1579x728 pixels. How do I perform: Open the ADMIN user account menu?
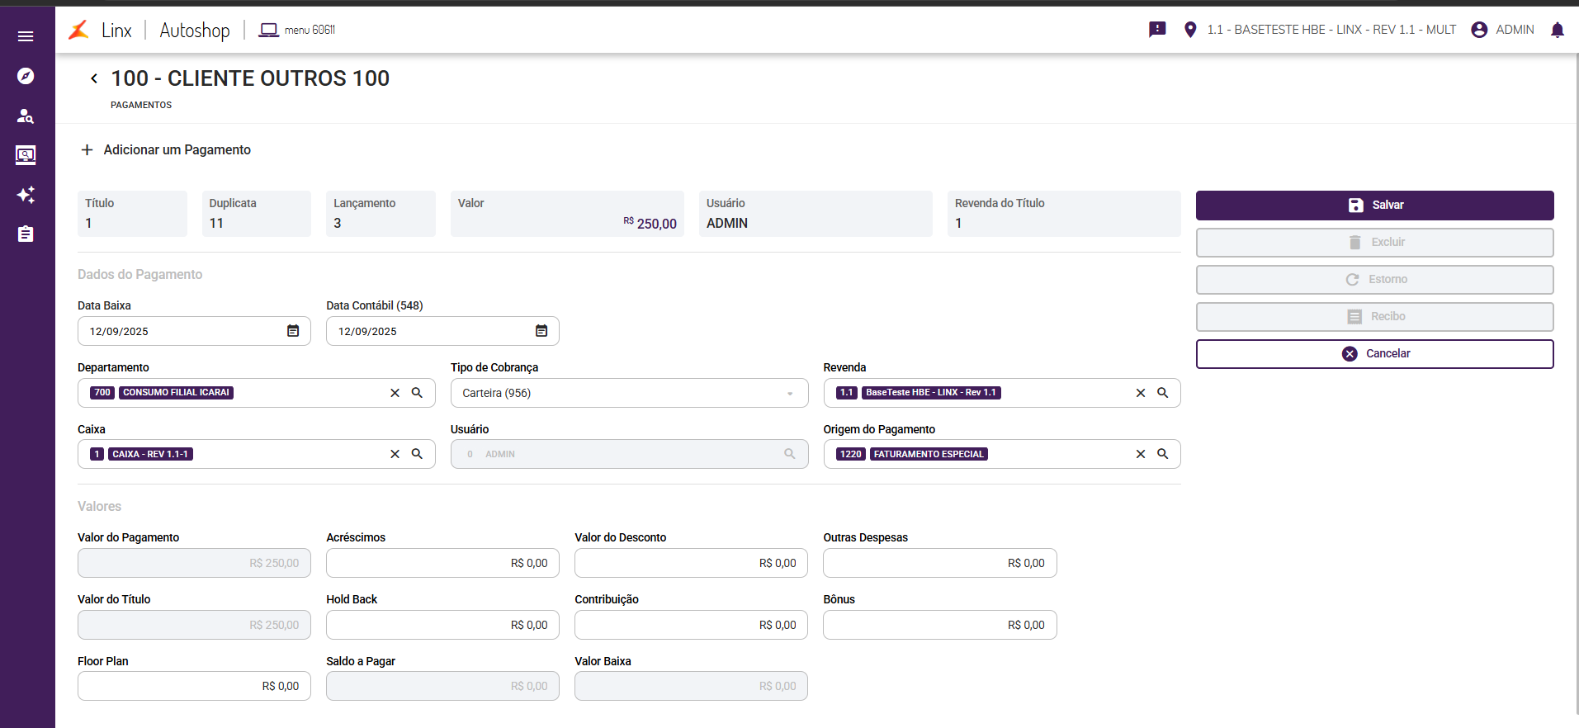[x=1502, y=30]
